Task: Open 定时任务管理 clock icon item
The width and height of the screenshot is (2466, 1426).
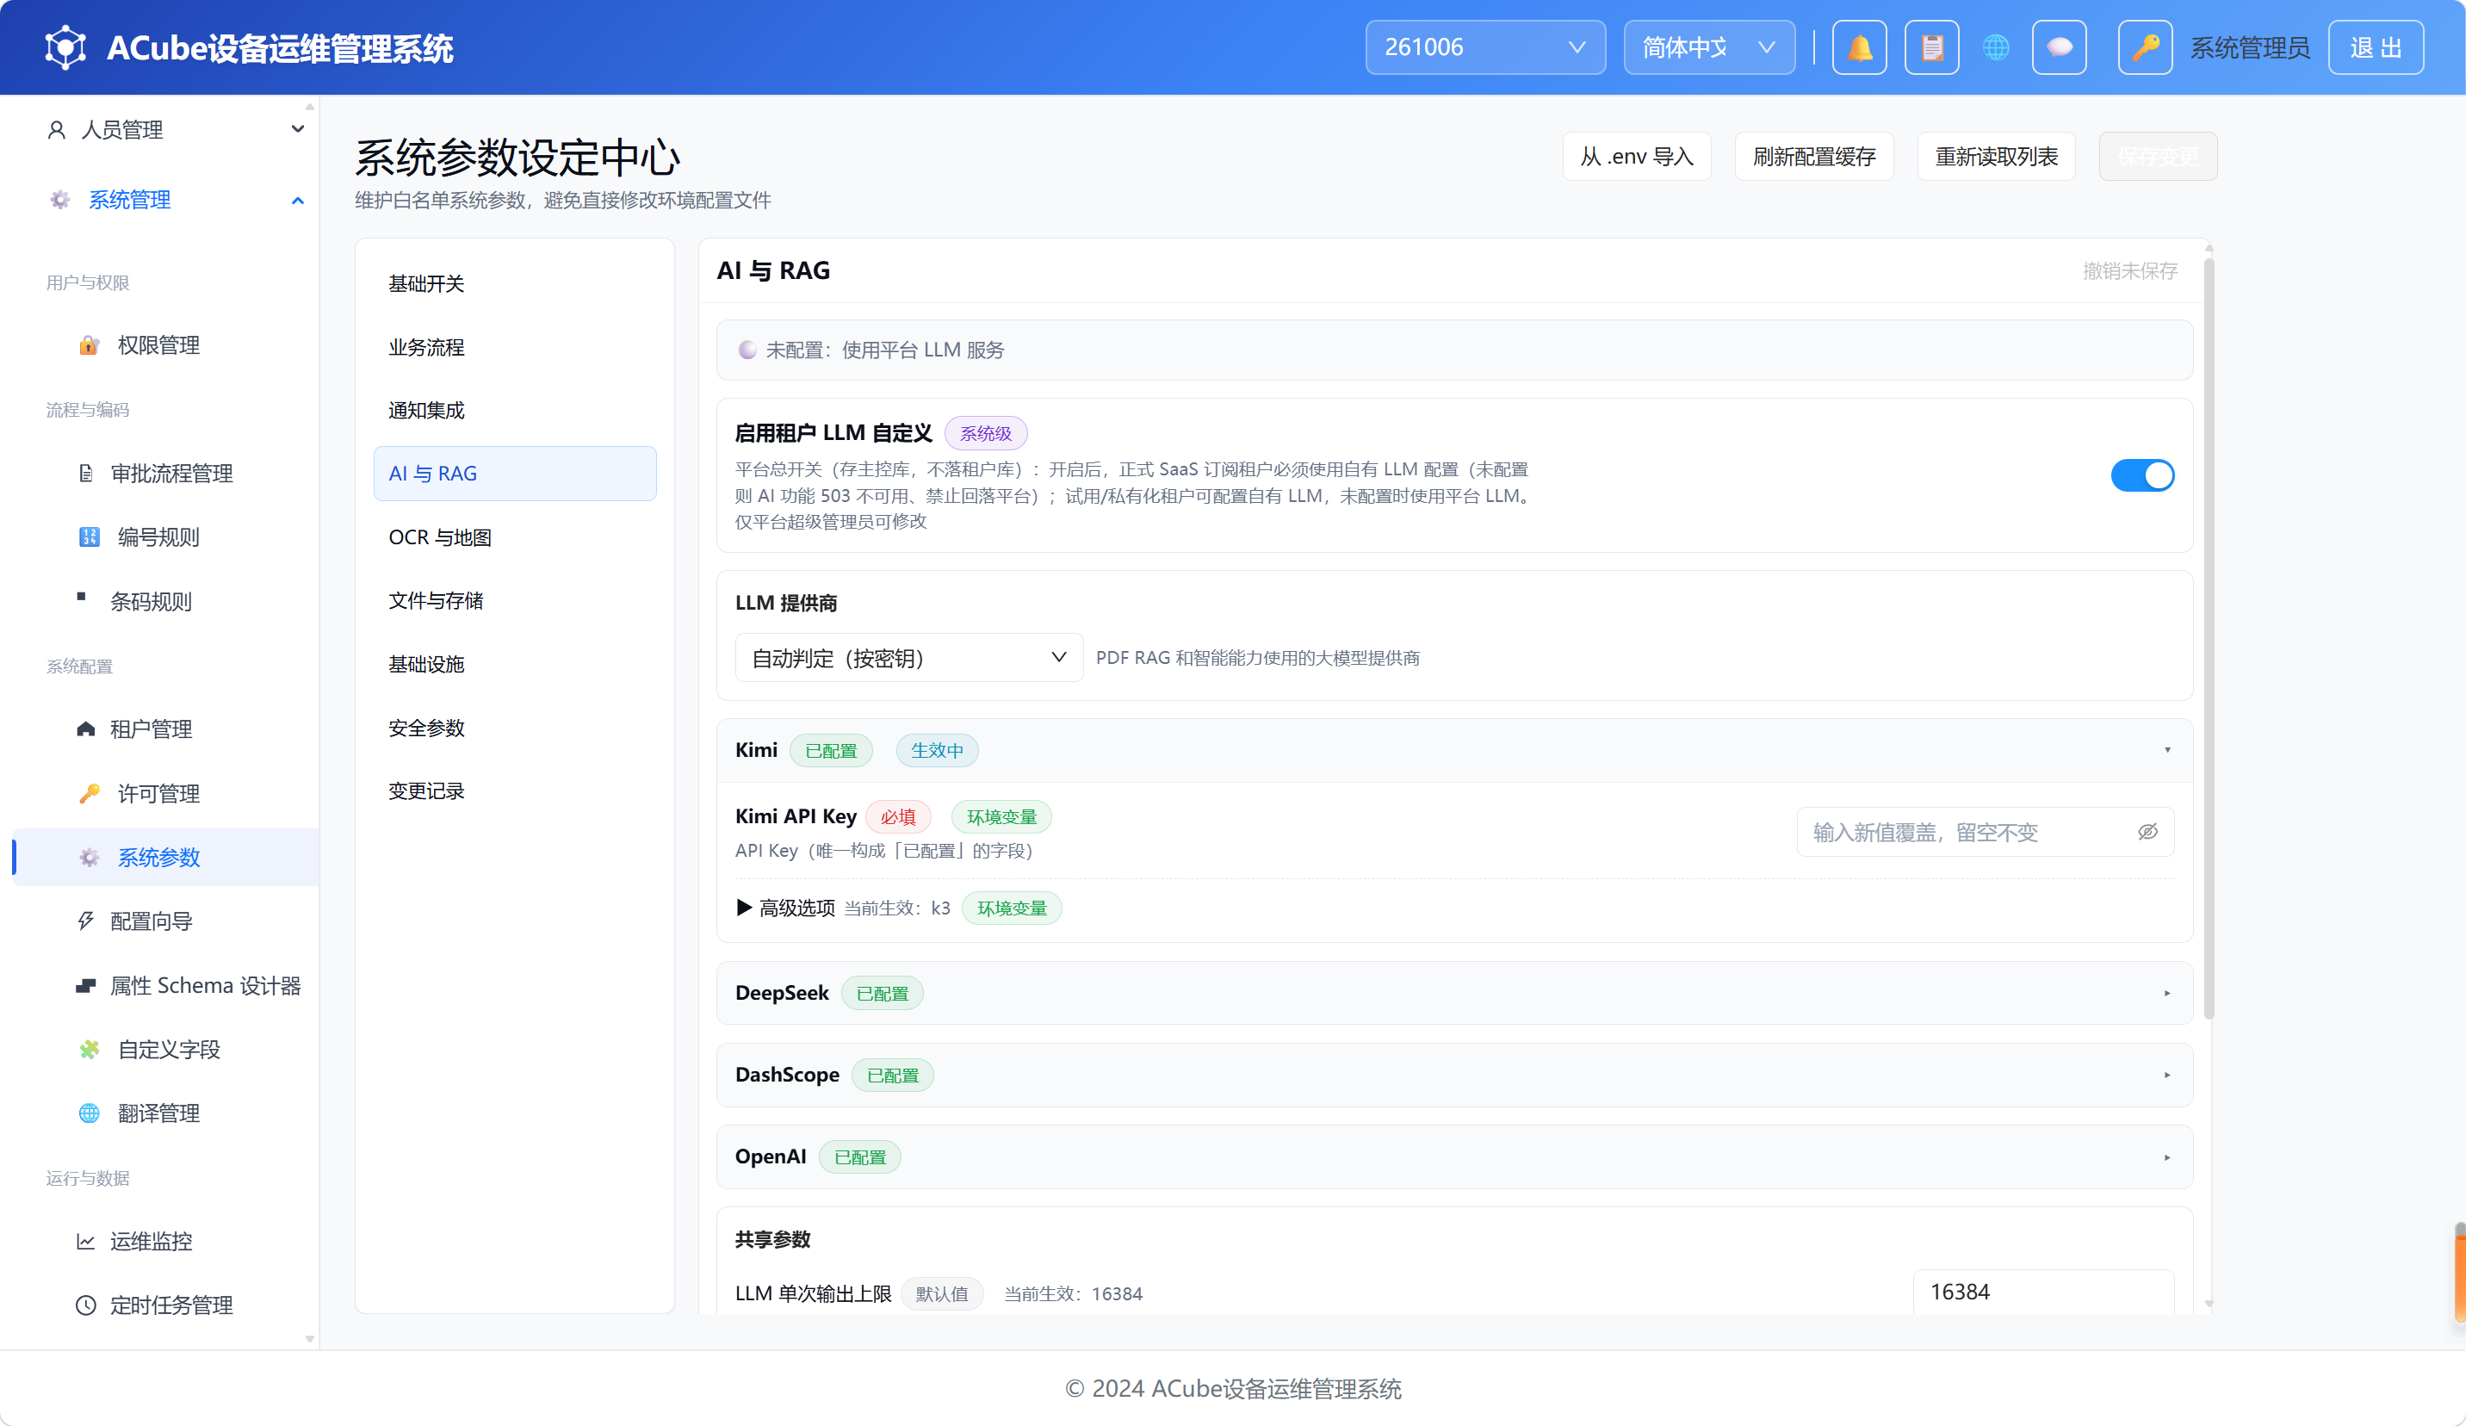Action: coord(166,1305)
